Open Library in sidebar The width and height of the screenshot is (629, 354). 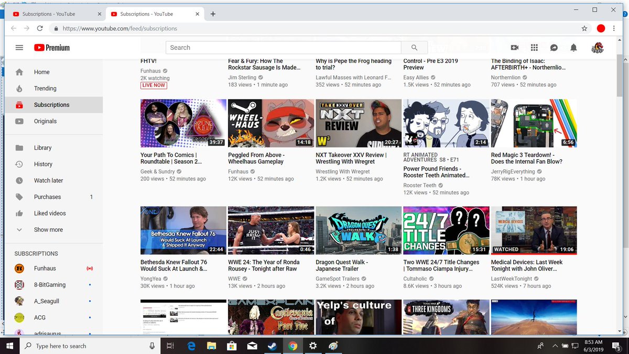[53, 148]
